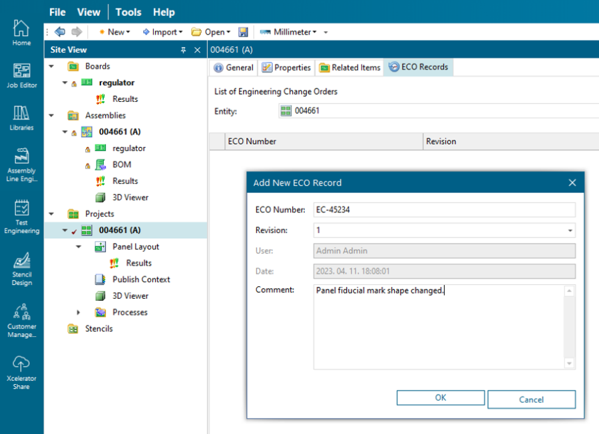Click the back navigation arrow
The height and width of the screenshot is (434, 599).
tap(60, 31)
